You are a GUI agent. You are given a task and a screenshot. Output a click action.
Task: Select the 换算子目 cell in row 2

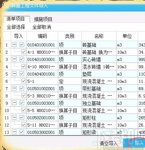point(70,52)
